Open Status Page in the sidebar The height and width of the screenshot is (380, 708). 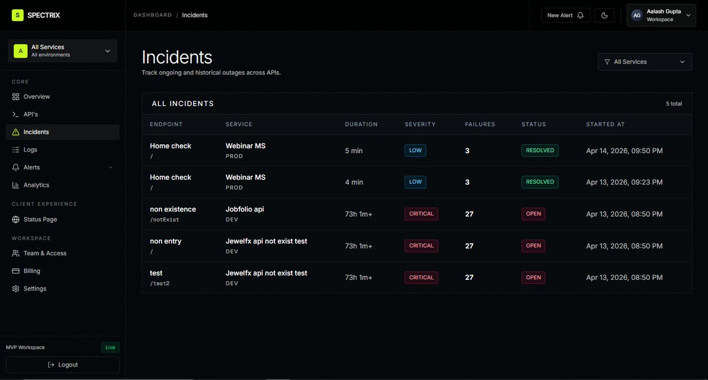point(63,219)
